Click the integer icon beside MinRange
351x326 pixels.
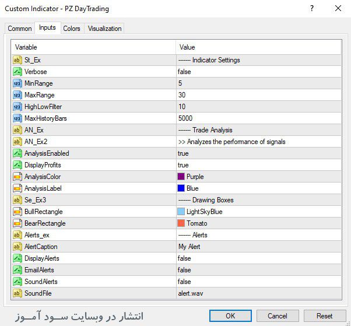pyautogui.click(x=17, y=83)
